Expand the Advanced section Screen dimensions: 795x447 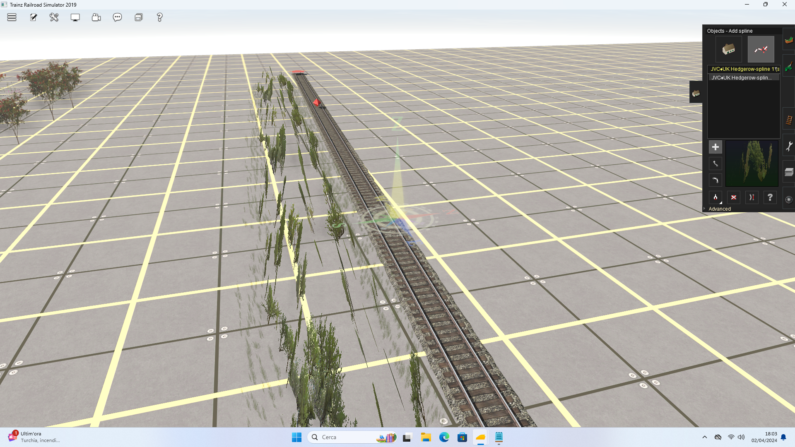pos(719,209)
